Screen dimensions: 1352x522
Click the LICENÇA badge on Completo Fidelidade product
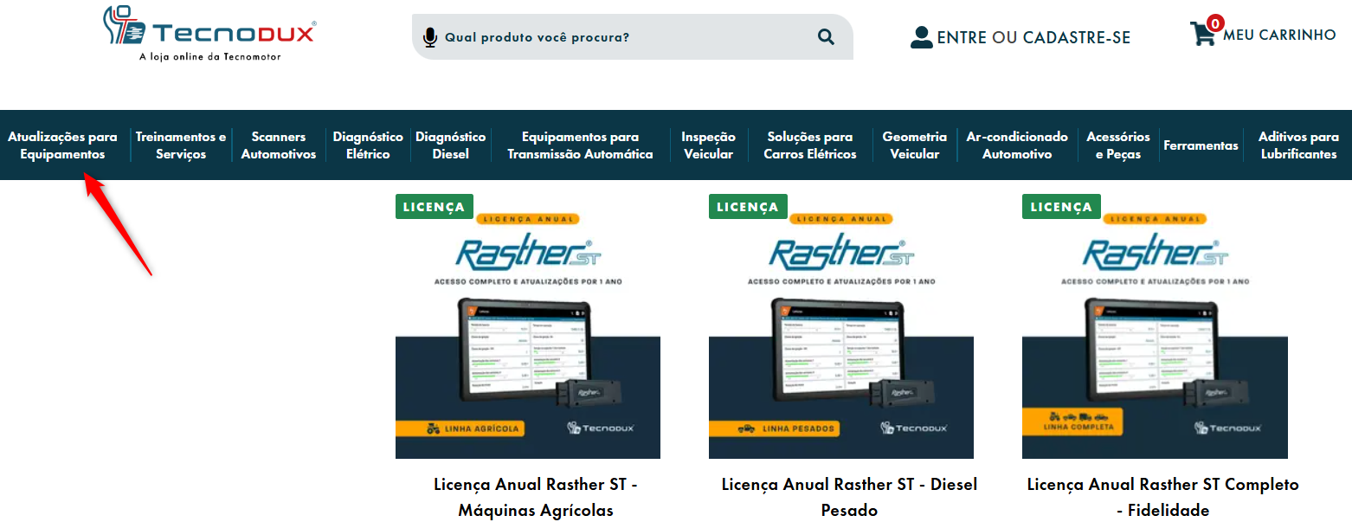coord(1061,207)
